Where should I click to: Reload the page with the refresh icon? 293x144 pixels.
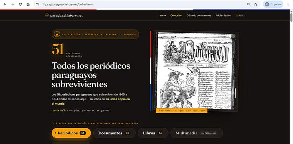click(x=20, y=4)
